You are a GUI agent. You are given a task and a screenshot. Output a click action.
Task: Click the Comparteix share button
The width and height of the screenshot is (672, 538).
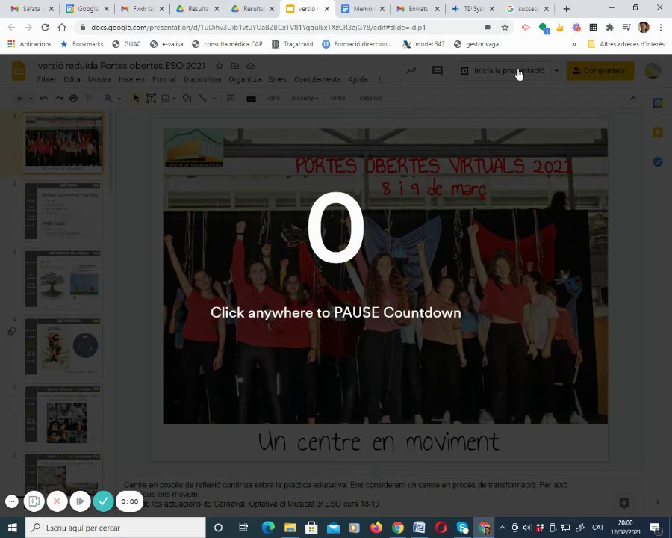(x=600, y=71)
